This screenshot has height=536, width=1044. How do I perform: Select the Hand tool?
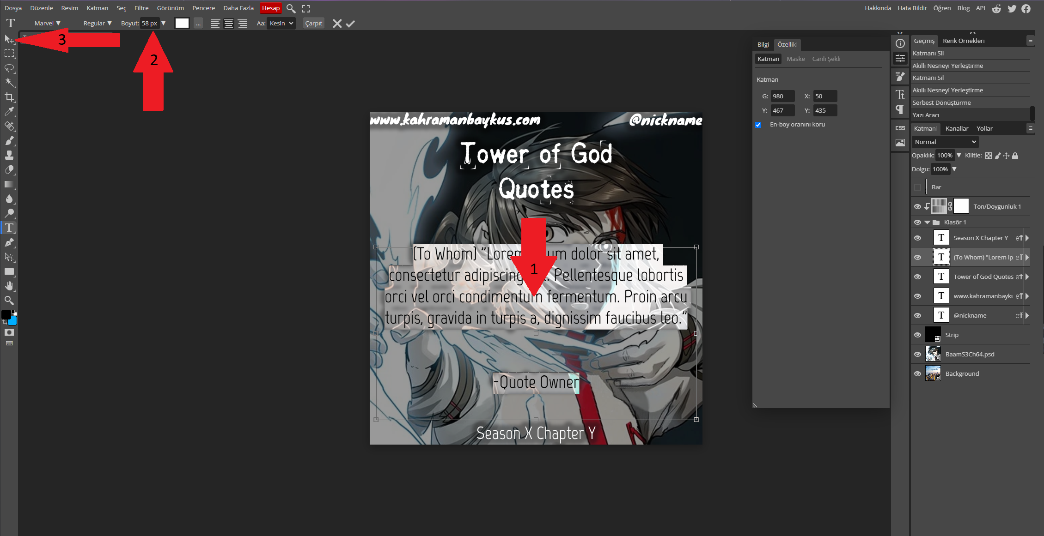point(9,286)
